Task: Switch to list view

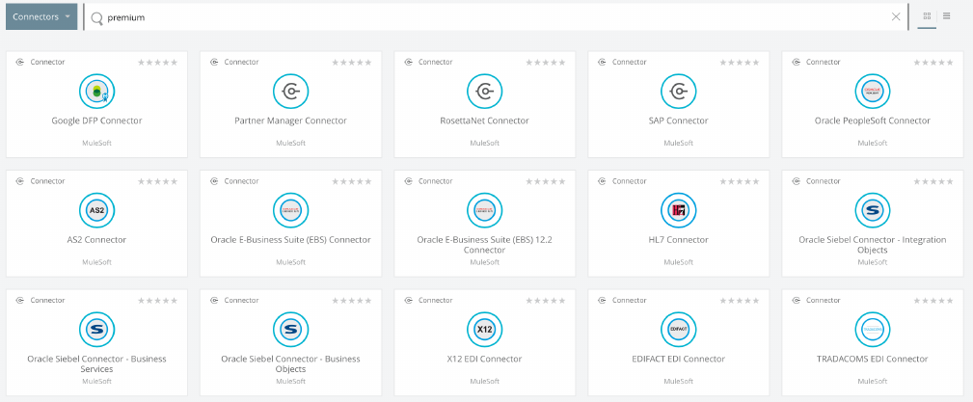Action: 946,16
